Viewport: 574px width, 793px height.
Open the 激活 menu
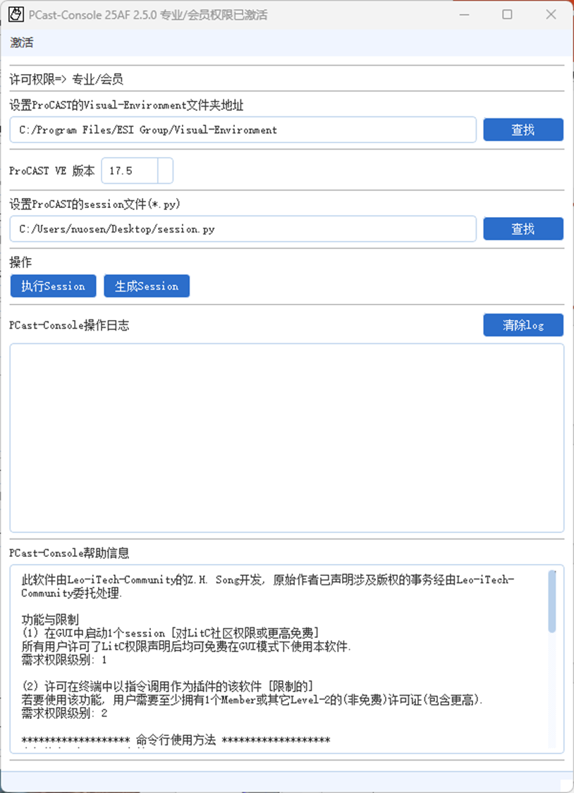(22, 42)
